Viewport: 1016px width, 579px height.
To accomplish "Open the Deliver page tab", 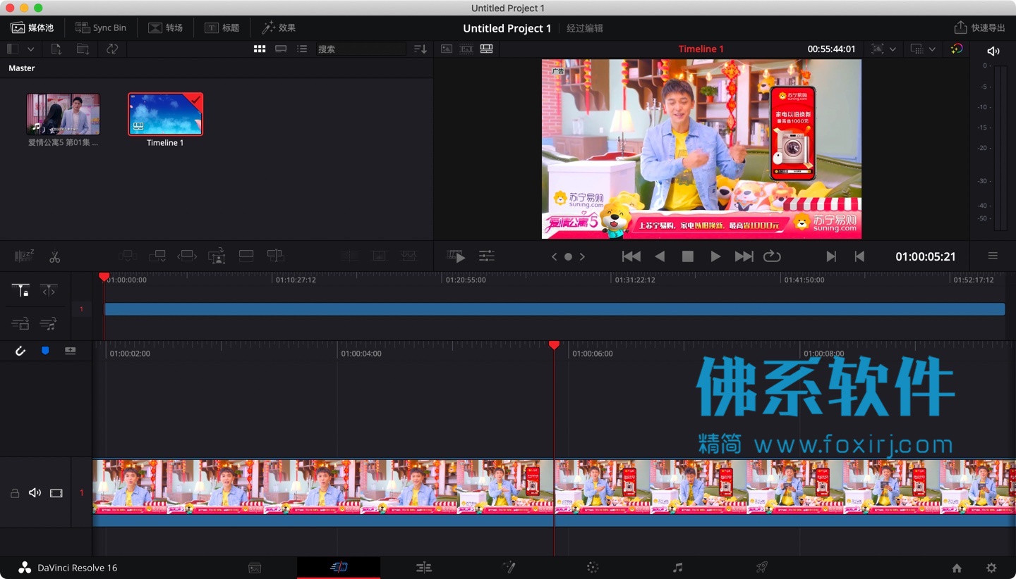I will tap(762, 568).
